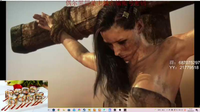Open the volume speaker tray icon

click(179, 110)
